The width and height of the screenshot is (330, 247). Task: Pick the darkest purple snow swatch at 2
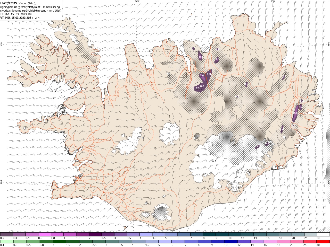(x=95, y=234)
